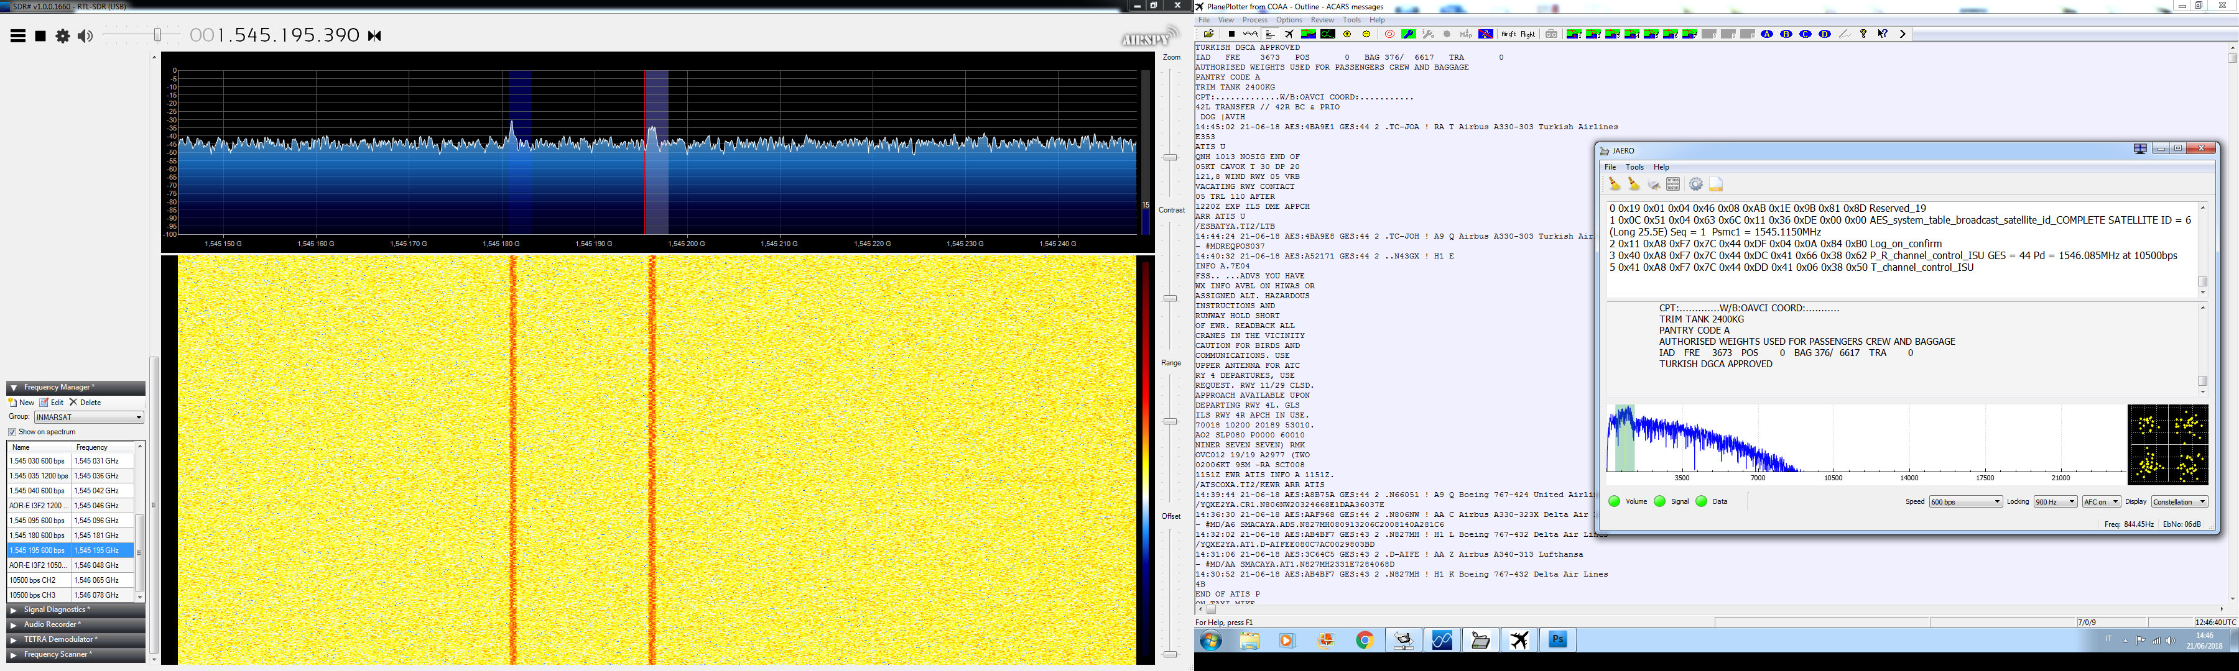The image size is (2239, 671).
Task: Click PlanePlotter blue circle D icon
Action: (1824, 35)
